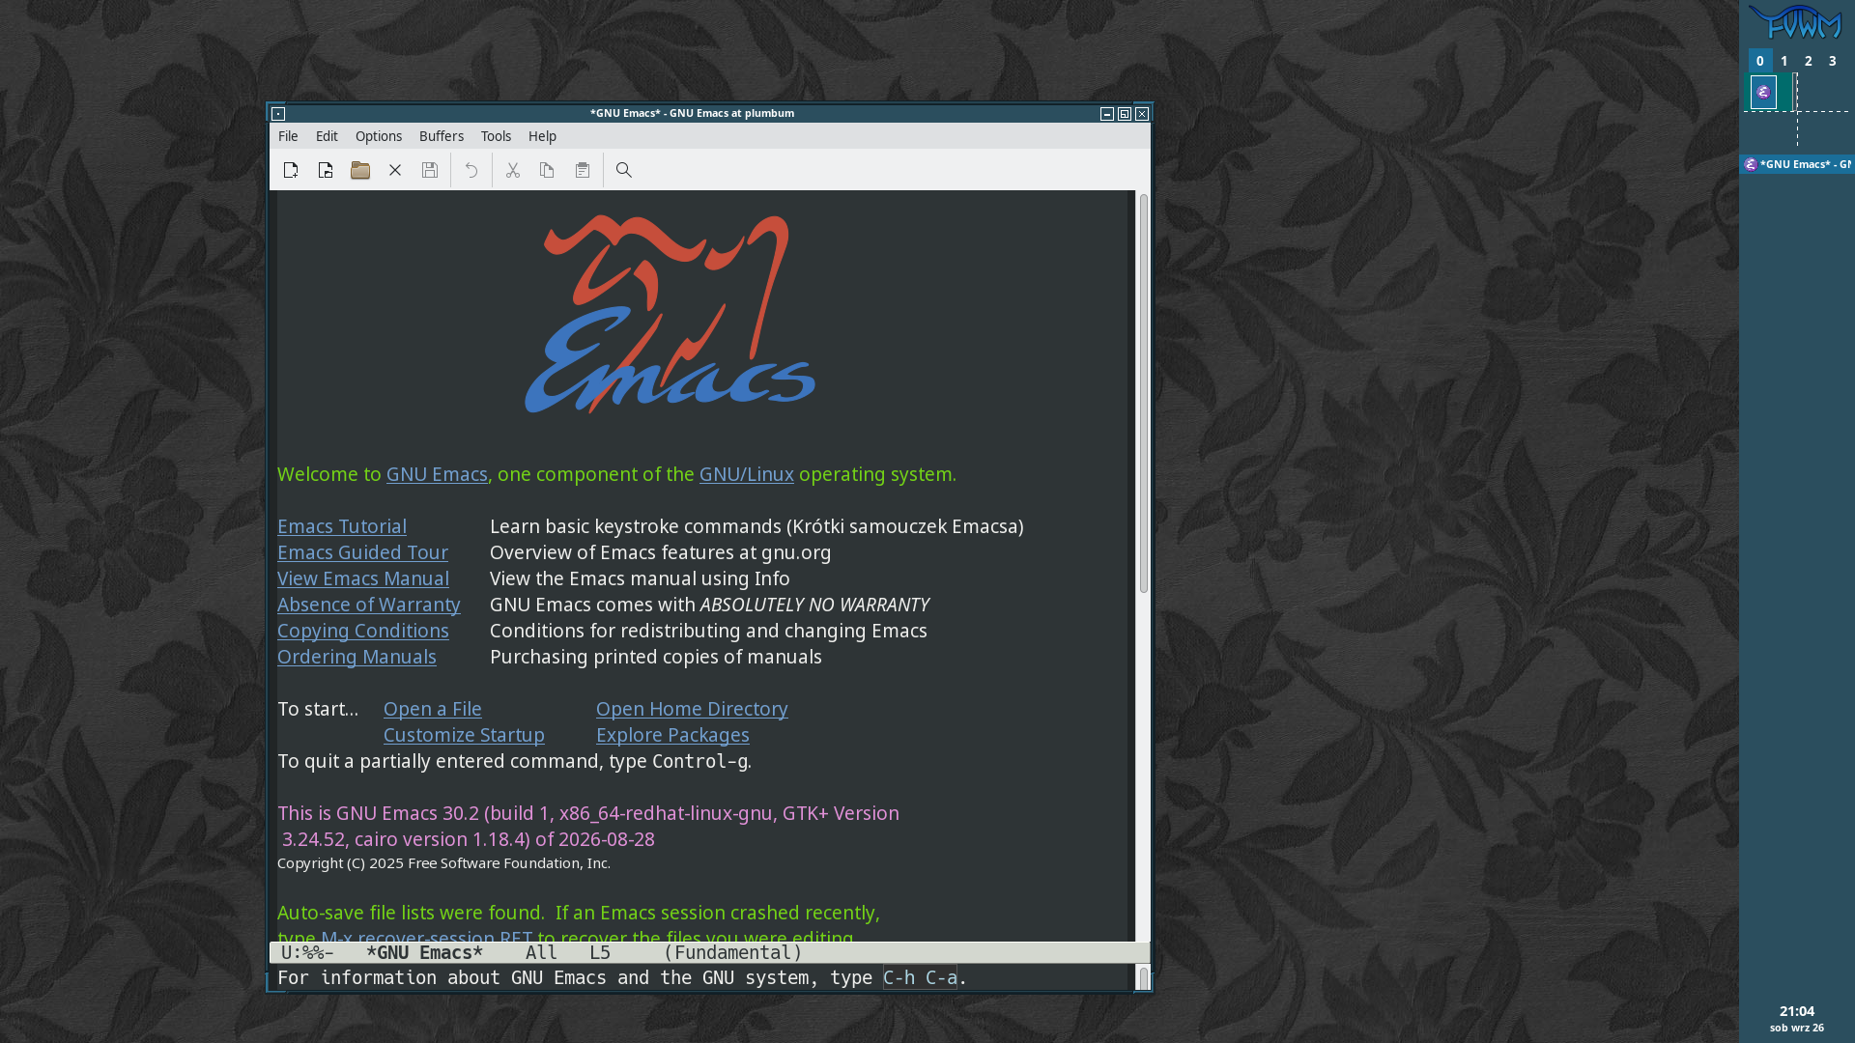Click the Undo arrow icon
1855x1043 pixels.
pos(471,171)
